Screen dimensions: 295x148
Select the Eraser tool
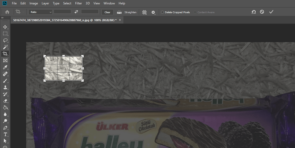point(5,101)
